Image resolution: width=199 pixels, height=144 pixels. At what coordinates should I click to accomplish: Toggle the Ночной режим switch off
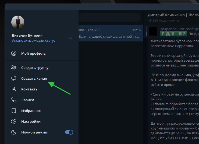point(69,132)
